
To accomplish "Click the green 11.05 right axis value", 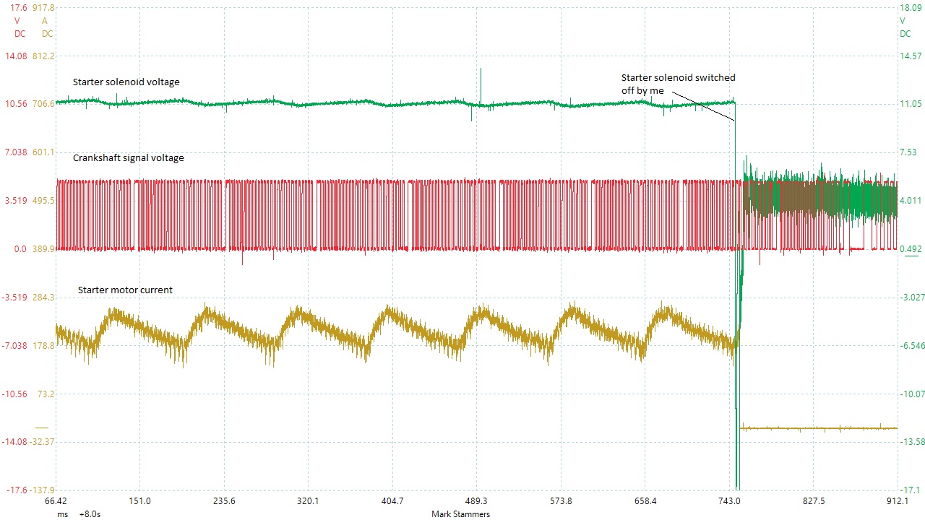I will click(910, 104).
